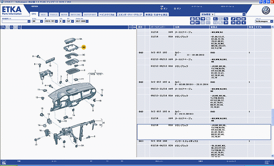Screen dimensions: 274x166
Task: Expand the 857-000 subgroup dropdown
Action: (x=87, y=21)
